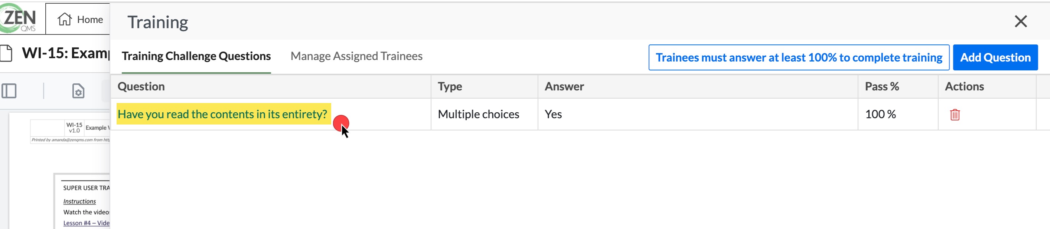This screenshot has height=229, width=1050.
Task: Click the trainees 100% pass requirement button
Action: tap(799, 57)
